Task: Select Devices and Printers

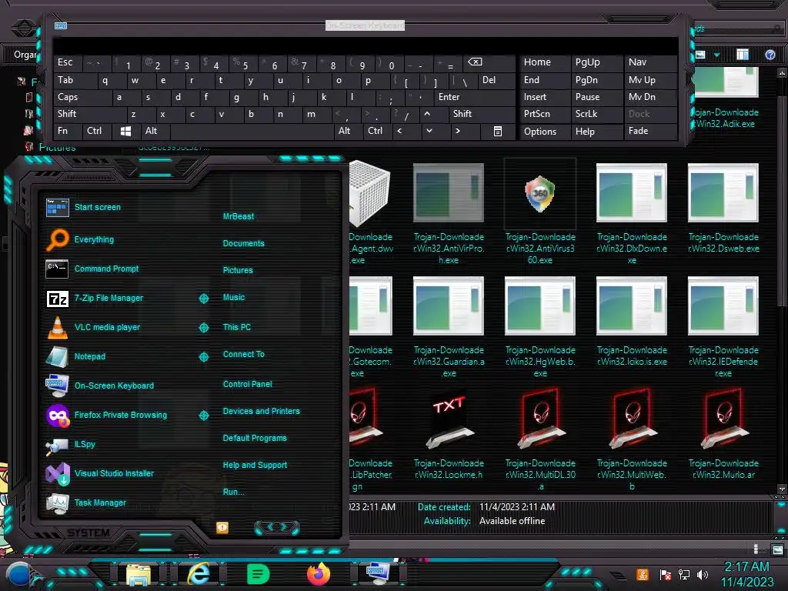Action: [x=262, y=411]
